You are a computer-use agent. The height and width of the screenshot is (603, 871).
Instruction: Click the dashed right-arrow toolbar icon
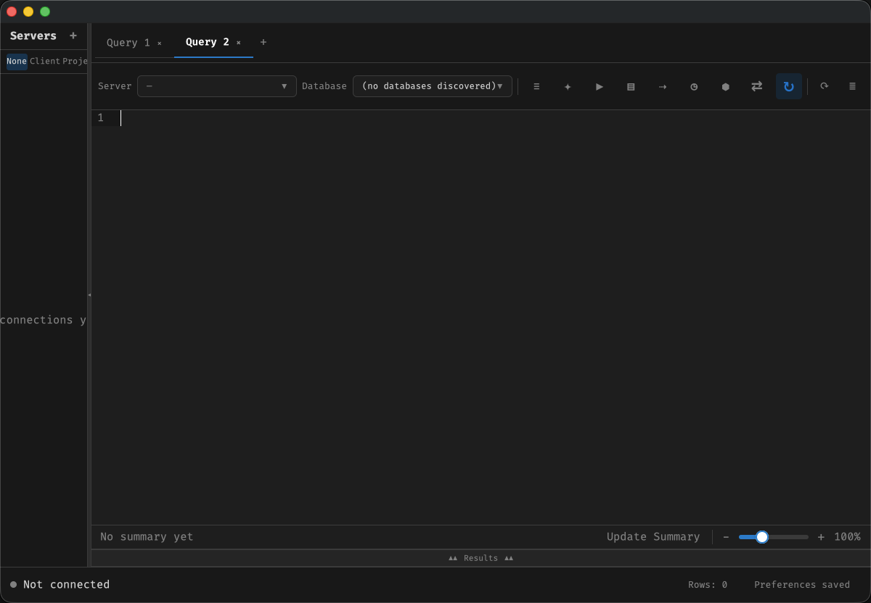point(663,86)
